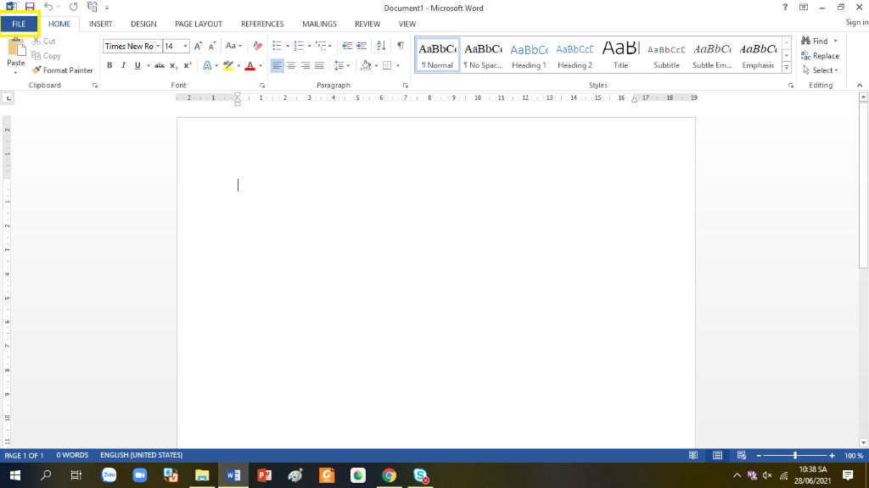The width and height of the screenshot is (869, 488).
Task: Align text left
Action: click(x=278, y=65)
